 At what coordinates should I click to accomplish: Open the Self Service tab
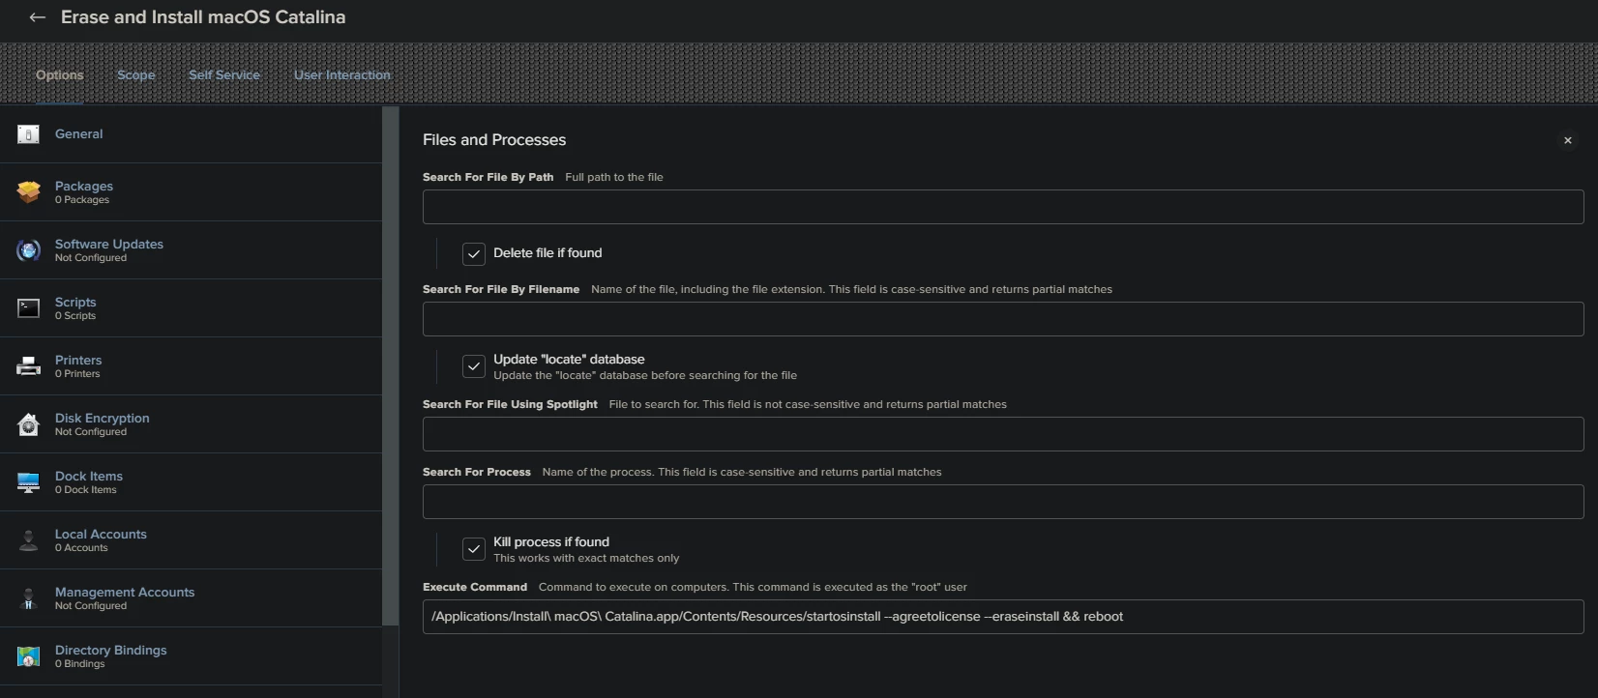click(224, 74)
